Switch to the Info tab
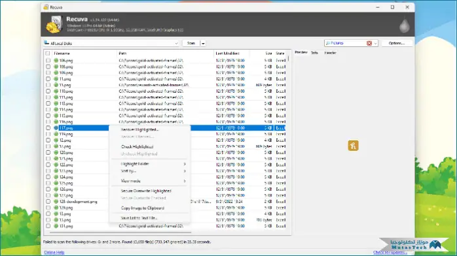457x256 pixels. tap(314, 53)
